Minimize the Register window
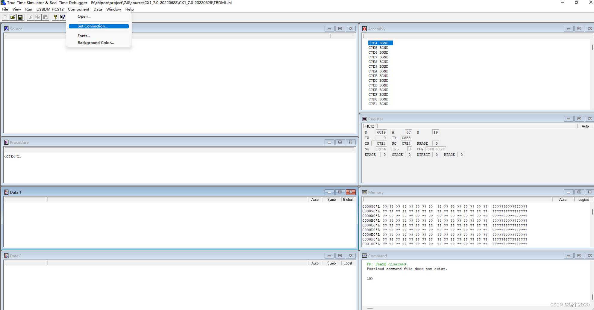 (569, 119)
